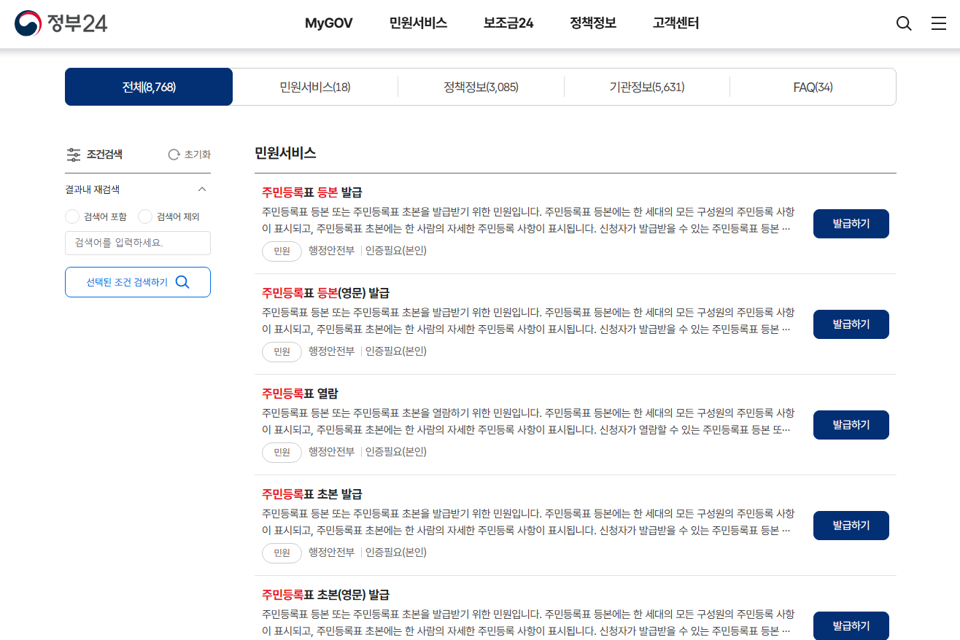Click the magnifier inside 선택된 조건 검색하기
Image resolution: width=960 pixels, height=640 pixels.
click(x=183, y=282)
